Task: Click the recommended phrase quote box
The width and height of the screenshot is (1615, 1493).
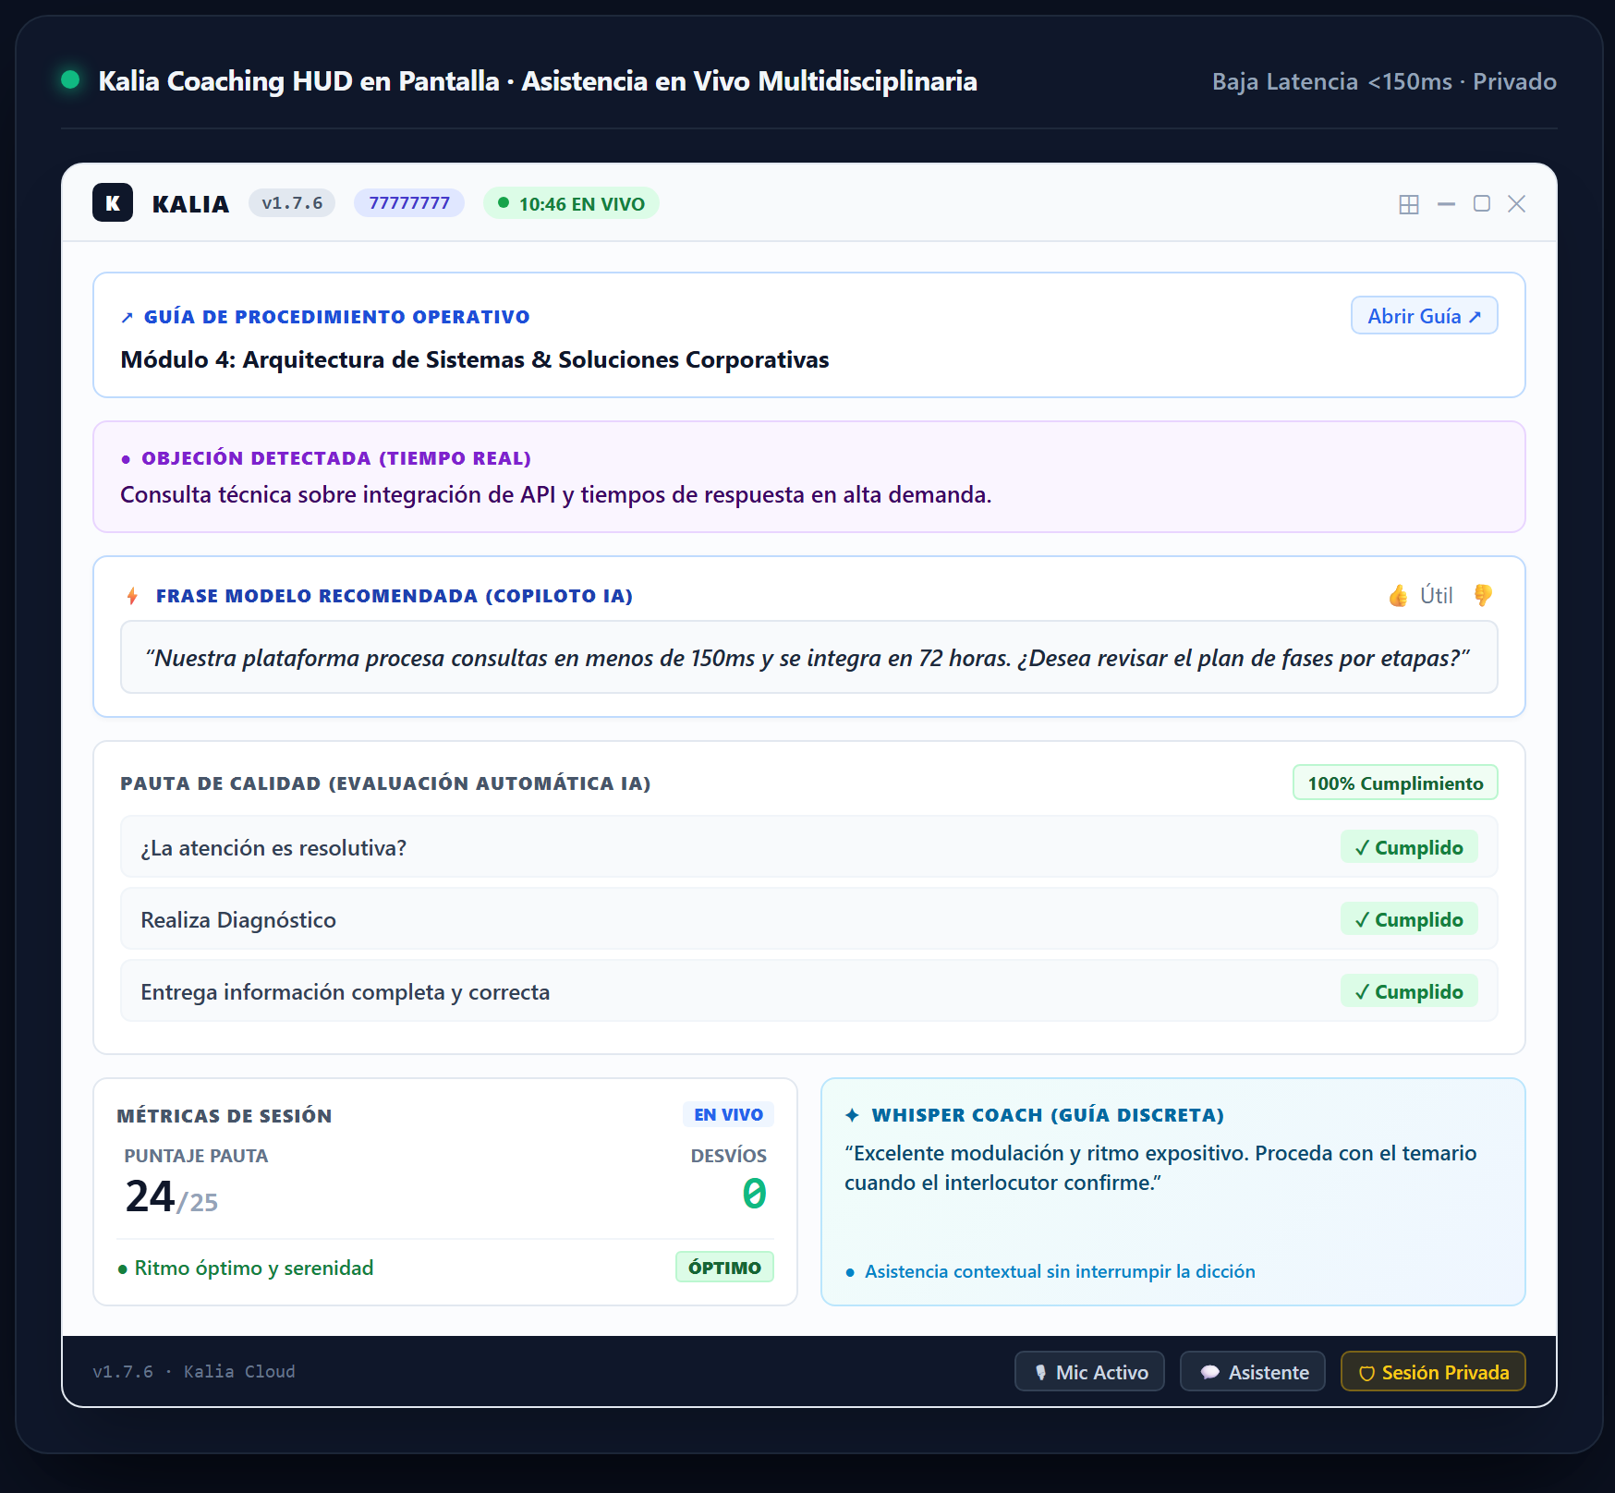Action: (x=808, y=658)
